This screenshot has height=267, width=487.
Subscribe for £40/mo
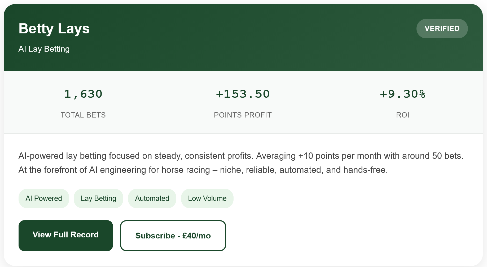[173, 236]
